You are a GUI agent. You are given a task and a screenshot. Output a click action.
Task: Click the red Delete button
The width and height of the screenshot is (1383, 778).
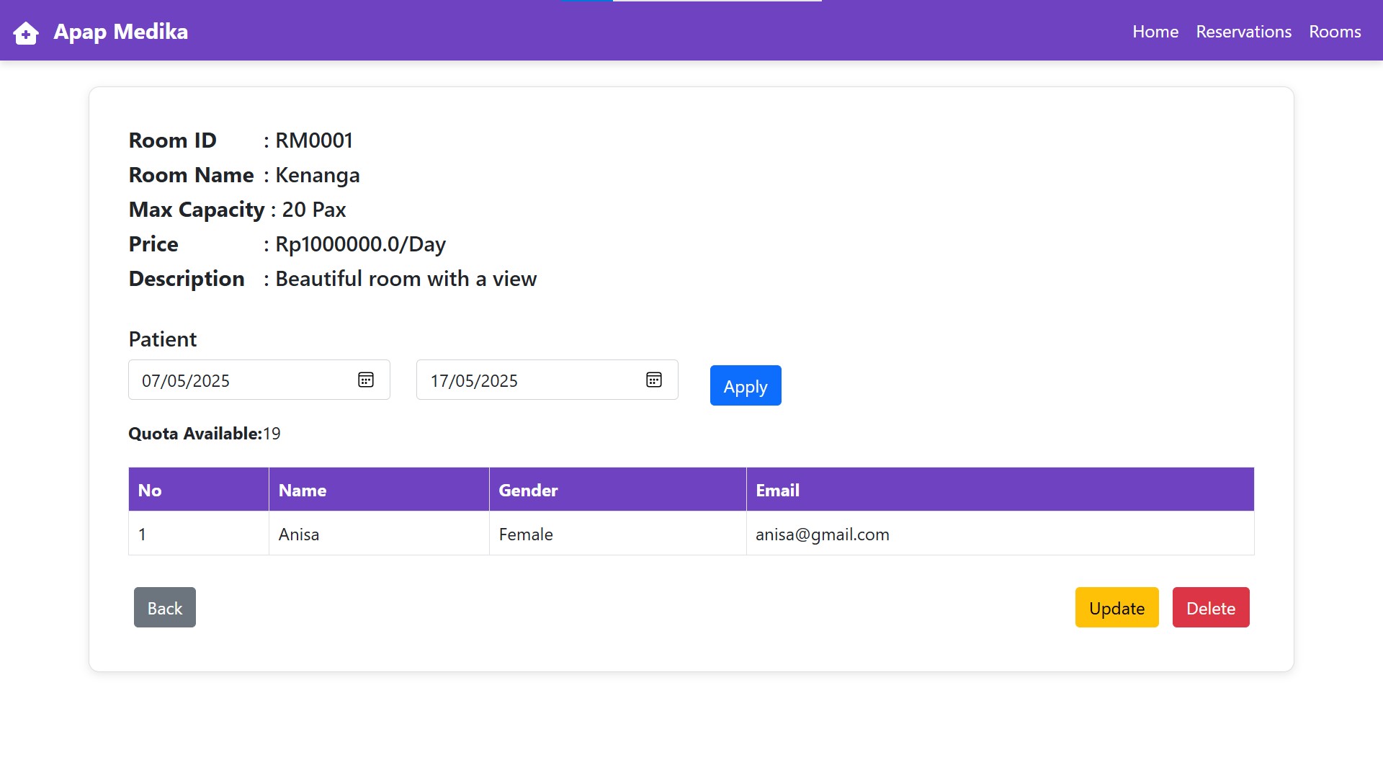click(x=1210, y=608)
